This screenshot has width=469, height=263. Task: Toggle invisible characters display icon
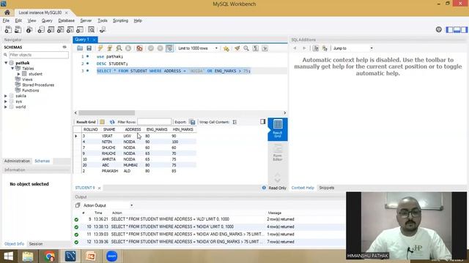[256, 48]
